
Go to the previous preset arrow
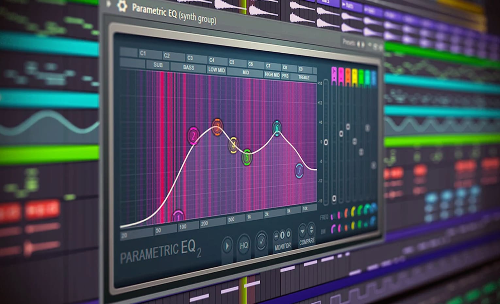point(358,43)
